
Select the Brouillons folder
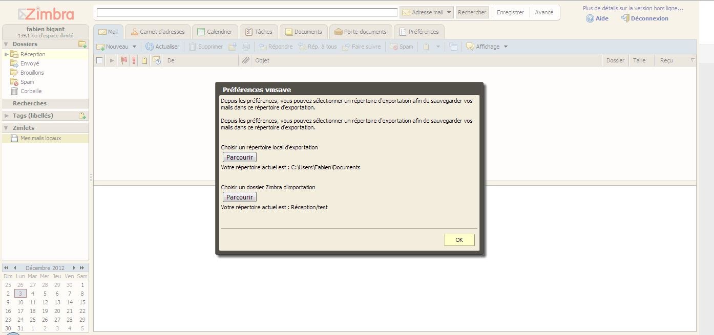[32, 73]
